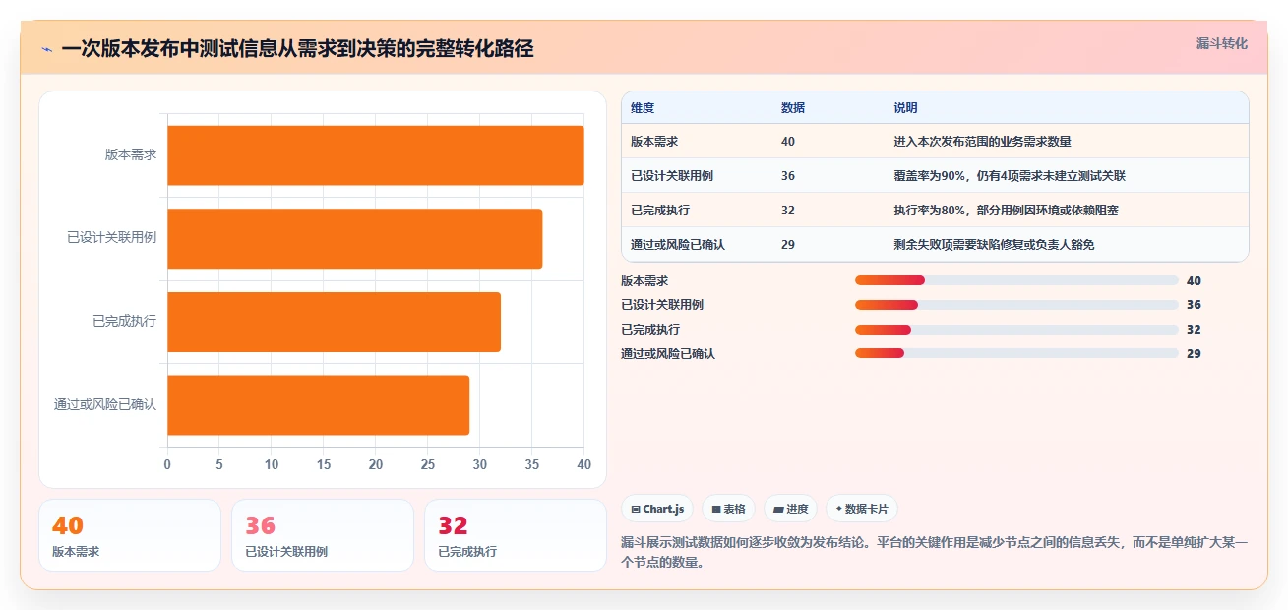Click the 漏斗转化 label in the header
The height and width of the screenshot is (610, 1288).
[1221, 44]
